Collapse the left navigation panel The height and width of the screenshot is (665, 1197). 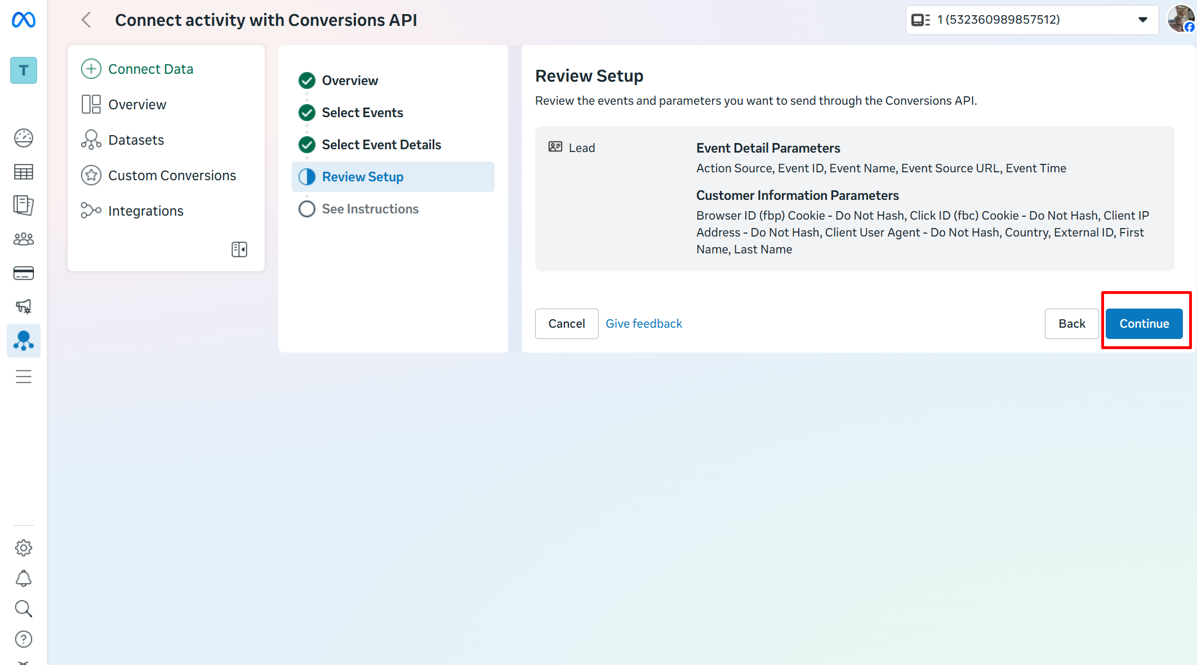239,249
